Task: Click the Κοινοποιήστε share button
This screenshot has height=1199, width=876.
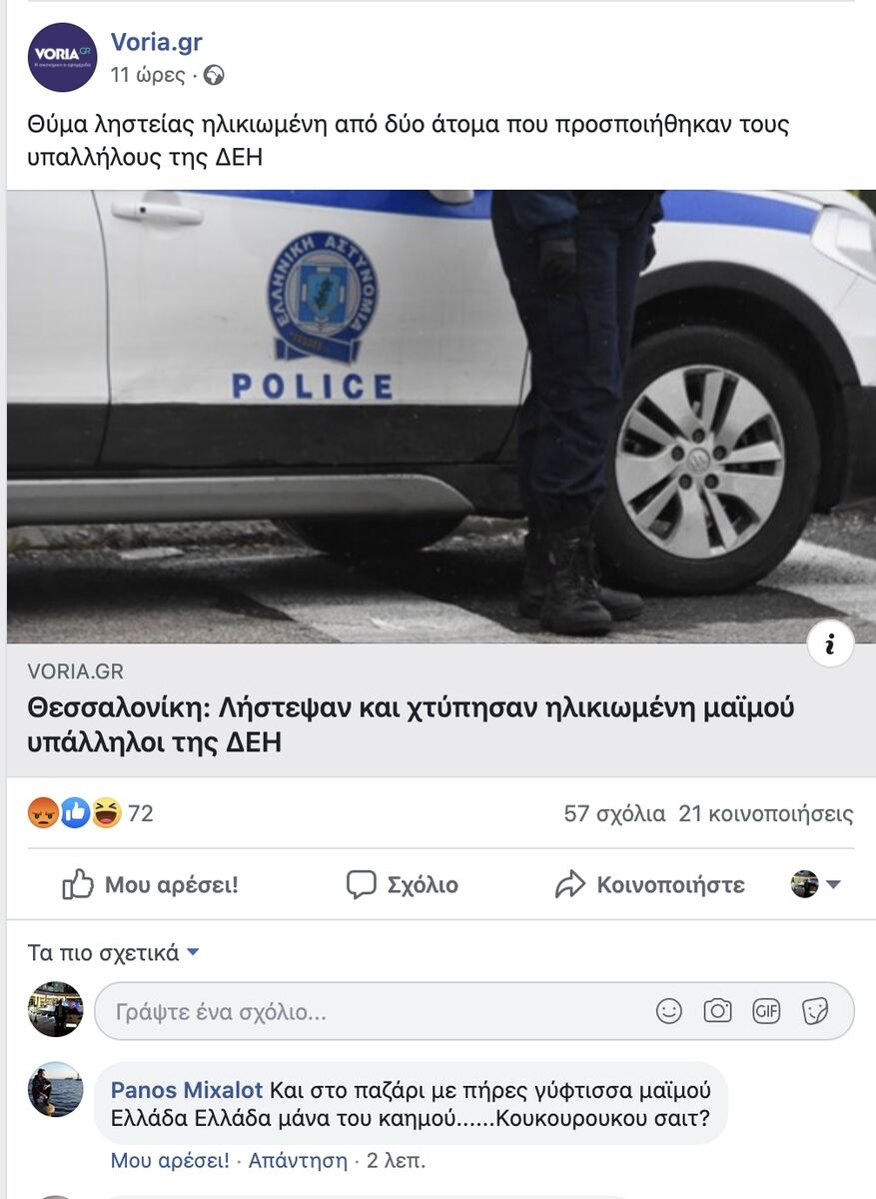Action: pyautogui.click(x=650, y=884)
